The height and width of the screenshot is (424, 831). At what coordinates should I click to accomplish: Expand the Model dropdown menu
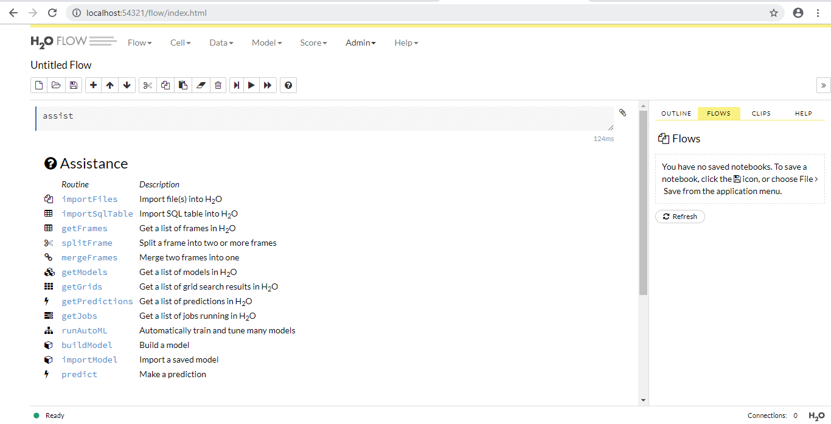267,43
